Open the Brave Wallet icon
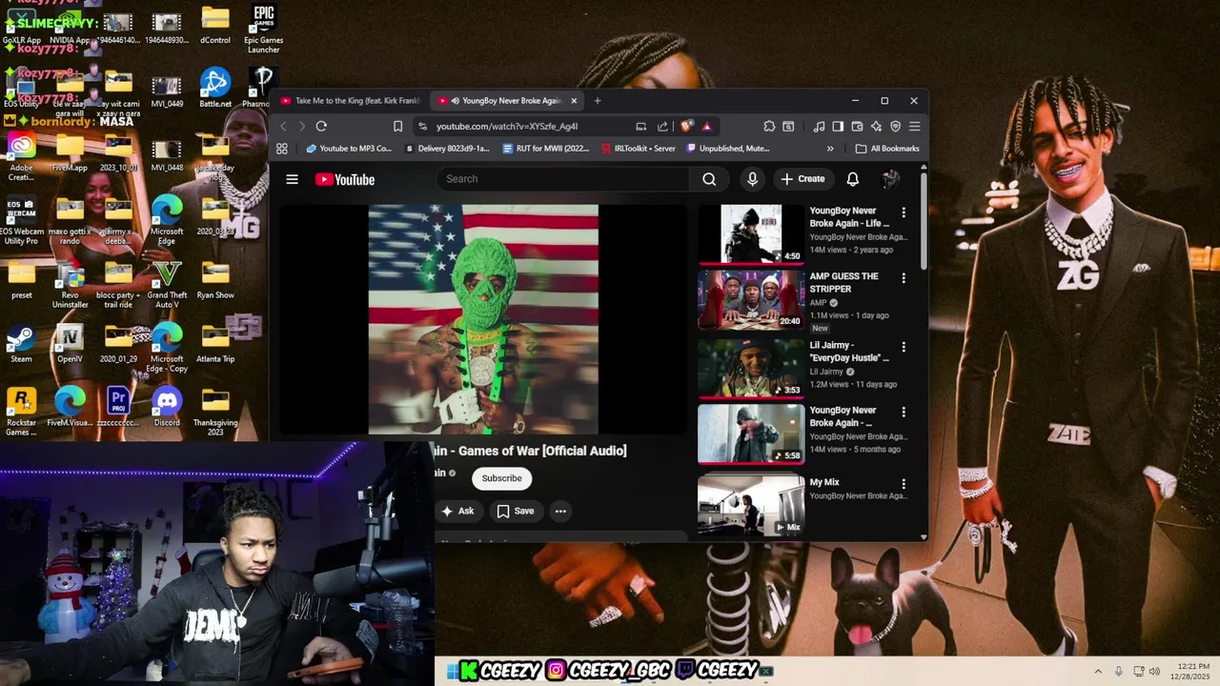 click(857, 126)
